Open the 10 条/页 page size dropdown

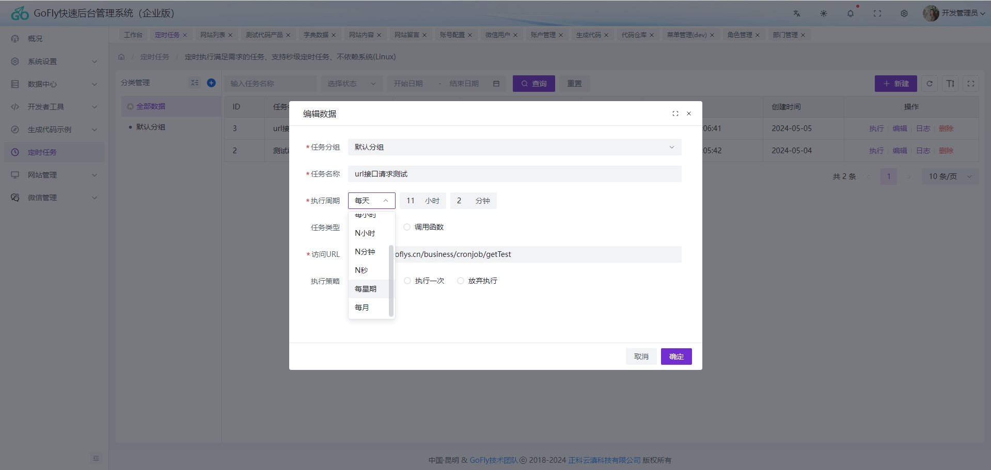click(x=950, y=176)
